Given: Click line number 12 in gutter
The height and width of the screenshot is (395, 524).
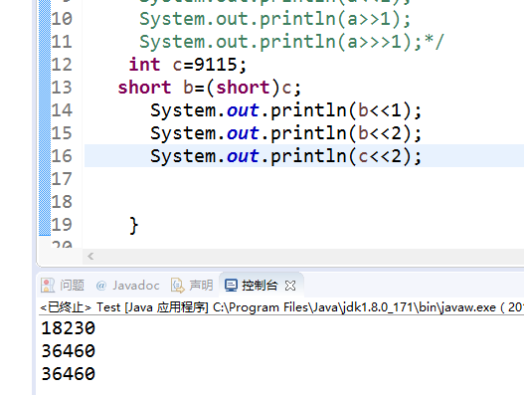Looking at the screenshot, I should click(x=62, y=65).
